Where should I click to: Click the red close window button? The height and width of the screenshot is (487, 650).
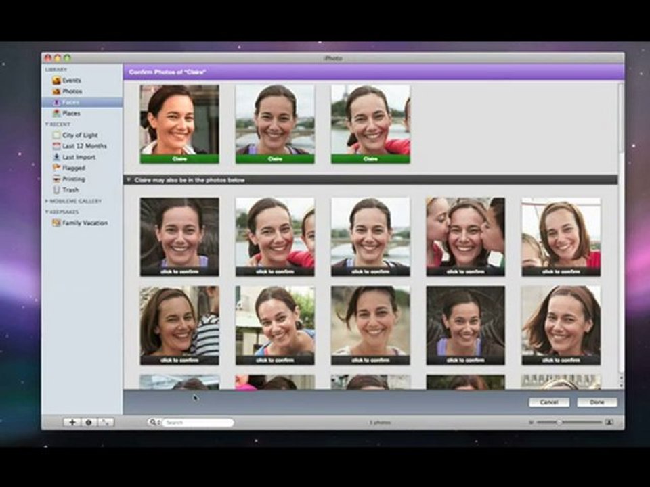48,58
